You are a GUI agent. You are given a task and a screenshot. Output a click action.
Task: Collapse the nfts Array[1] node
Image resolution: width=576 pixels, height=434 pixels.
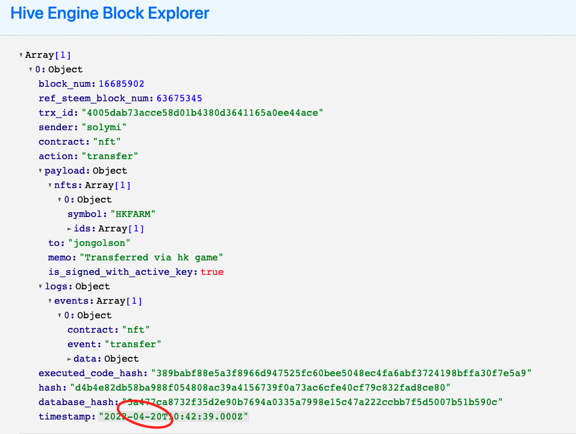tap(50, 185)
